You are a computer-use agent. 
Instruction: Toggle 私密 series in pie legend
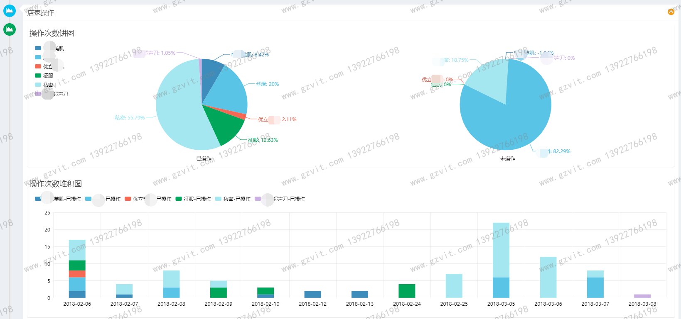[44, 85]
